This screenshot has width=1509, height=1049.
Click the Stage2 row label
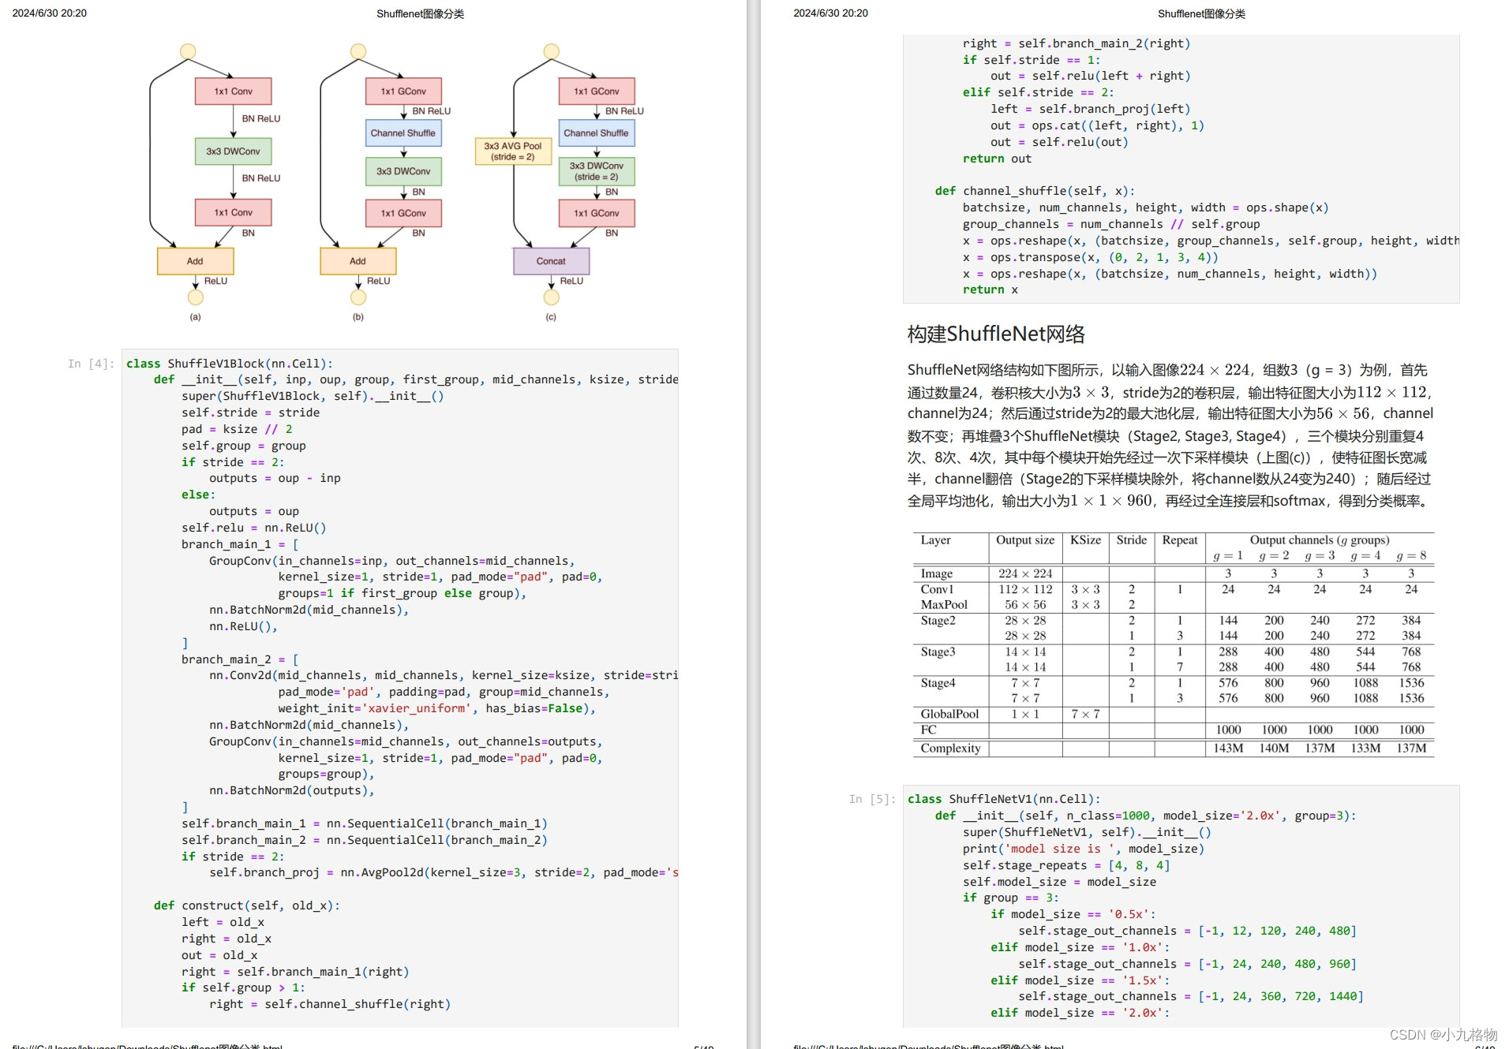coord(938,621)
